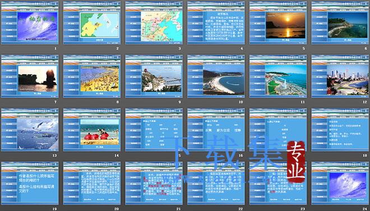
Task: Choose slide 11 showing the aerial coastal park
Action: (x=278, y=76)
